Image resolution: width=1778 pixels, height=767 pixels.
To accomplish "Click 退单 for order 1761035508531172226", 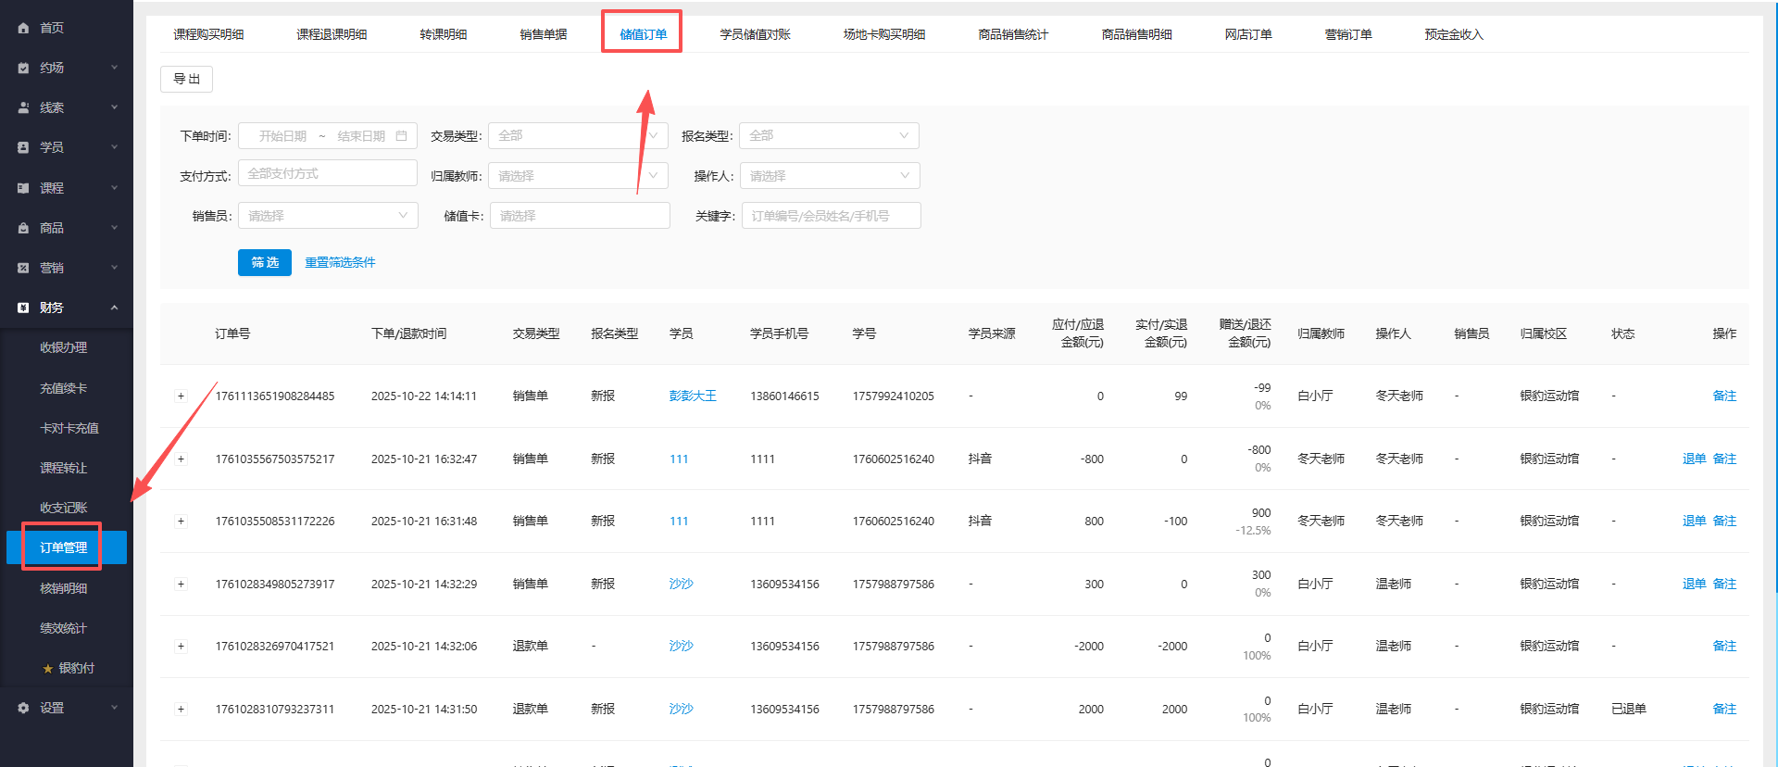I will pyautogui.click(x=1694, y=521).
